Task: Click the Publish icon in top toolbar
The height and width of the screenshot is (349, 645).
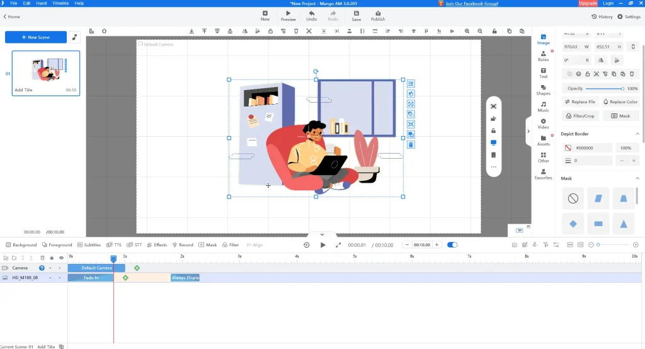Action: (378, 16)
